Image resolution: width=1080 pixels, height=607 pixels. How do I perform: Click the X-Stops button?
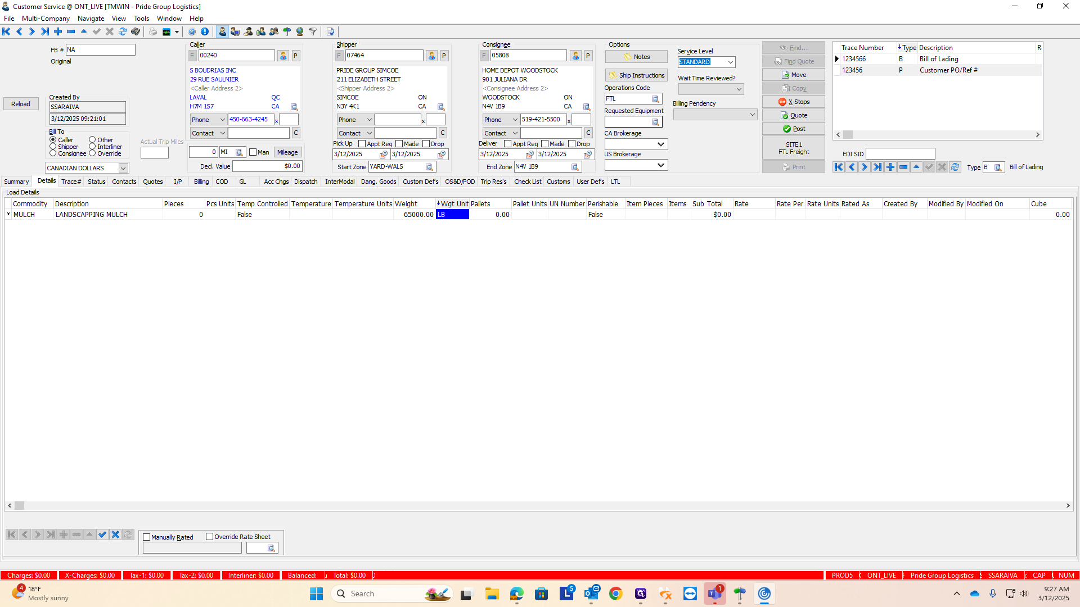pos(793,102)
